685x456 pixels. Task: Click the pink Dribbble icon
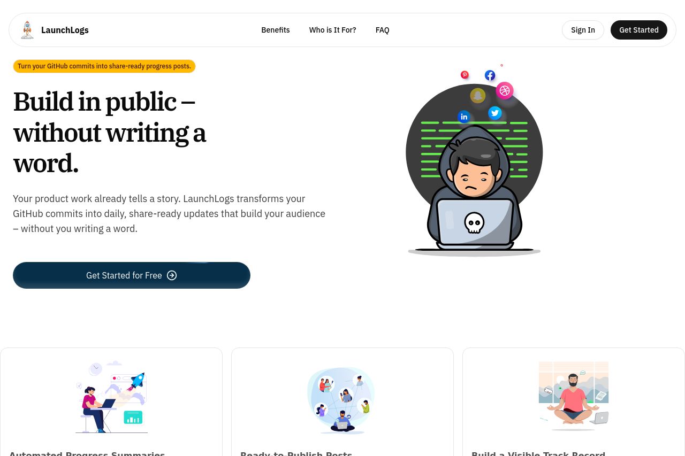(x=505, y=91)
